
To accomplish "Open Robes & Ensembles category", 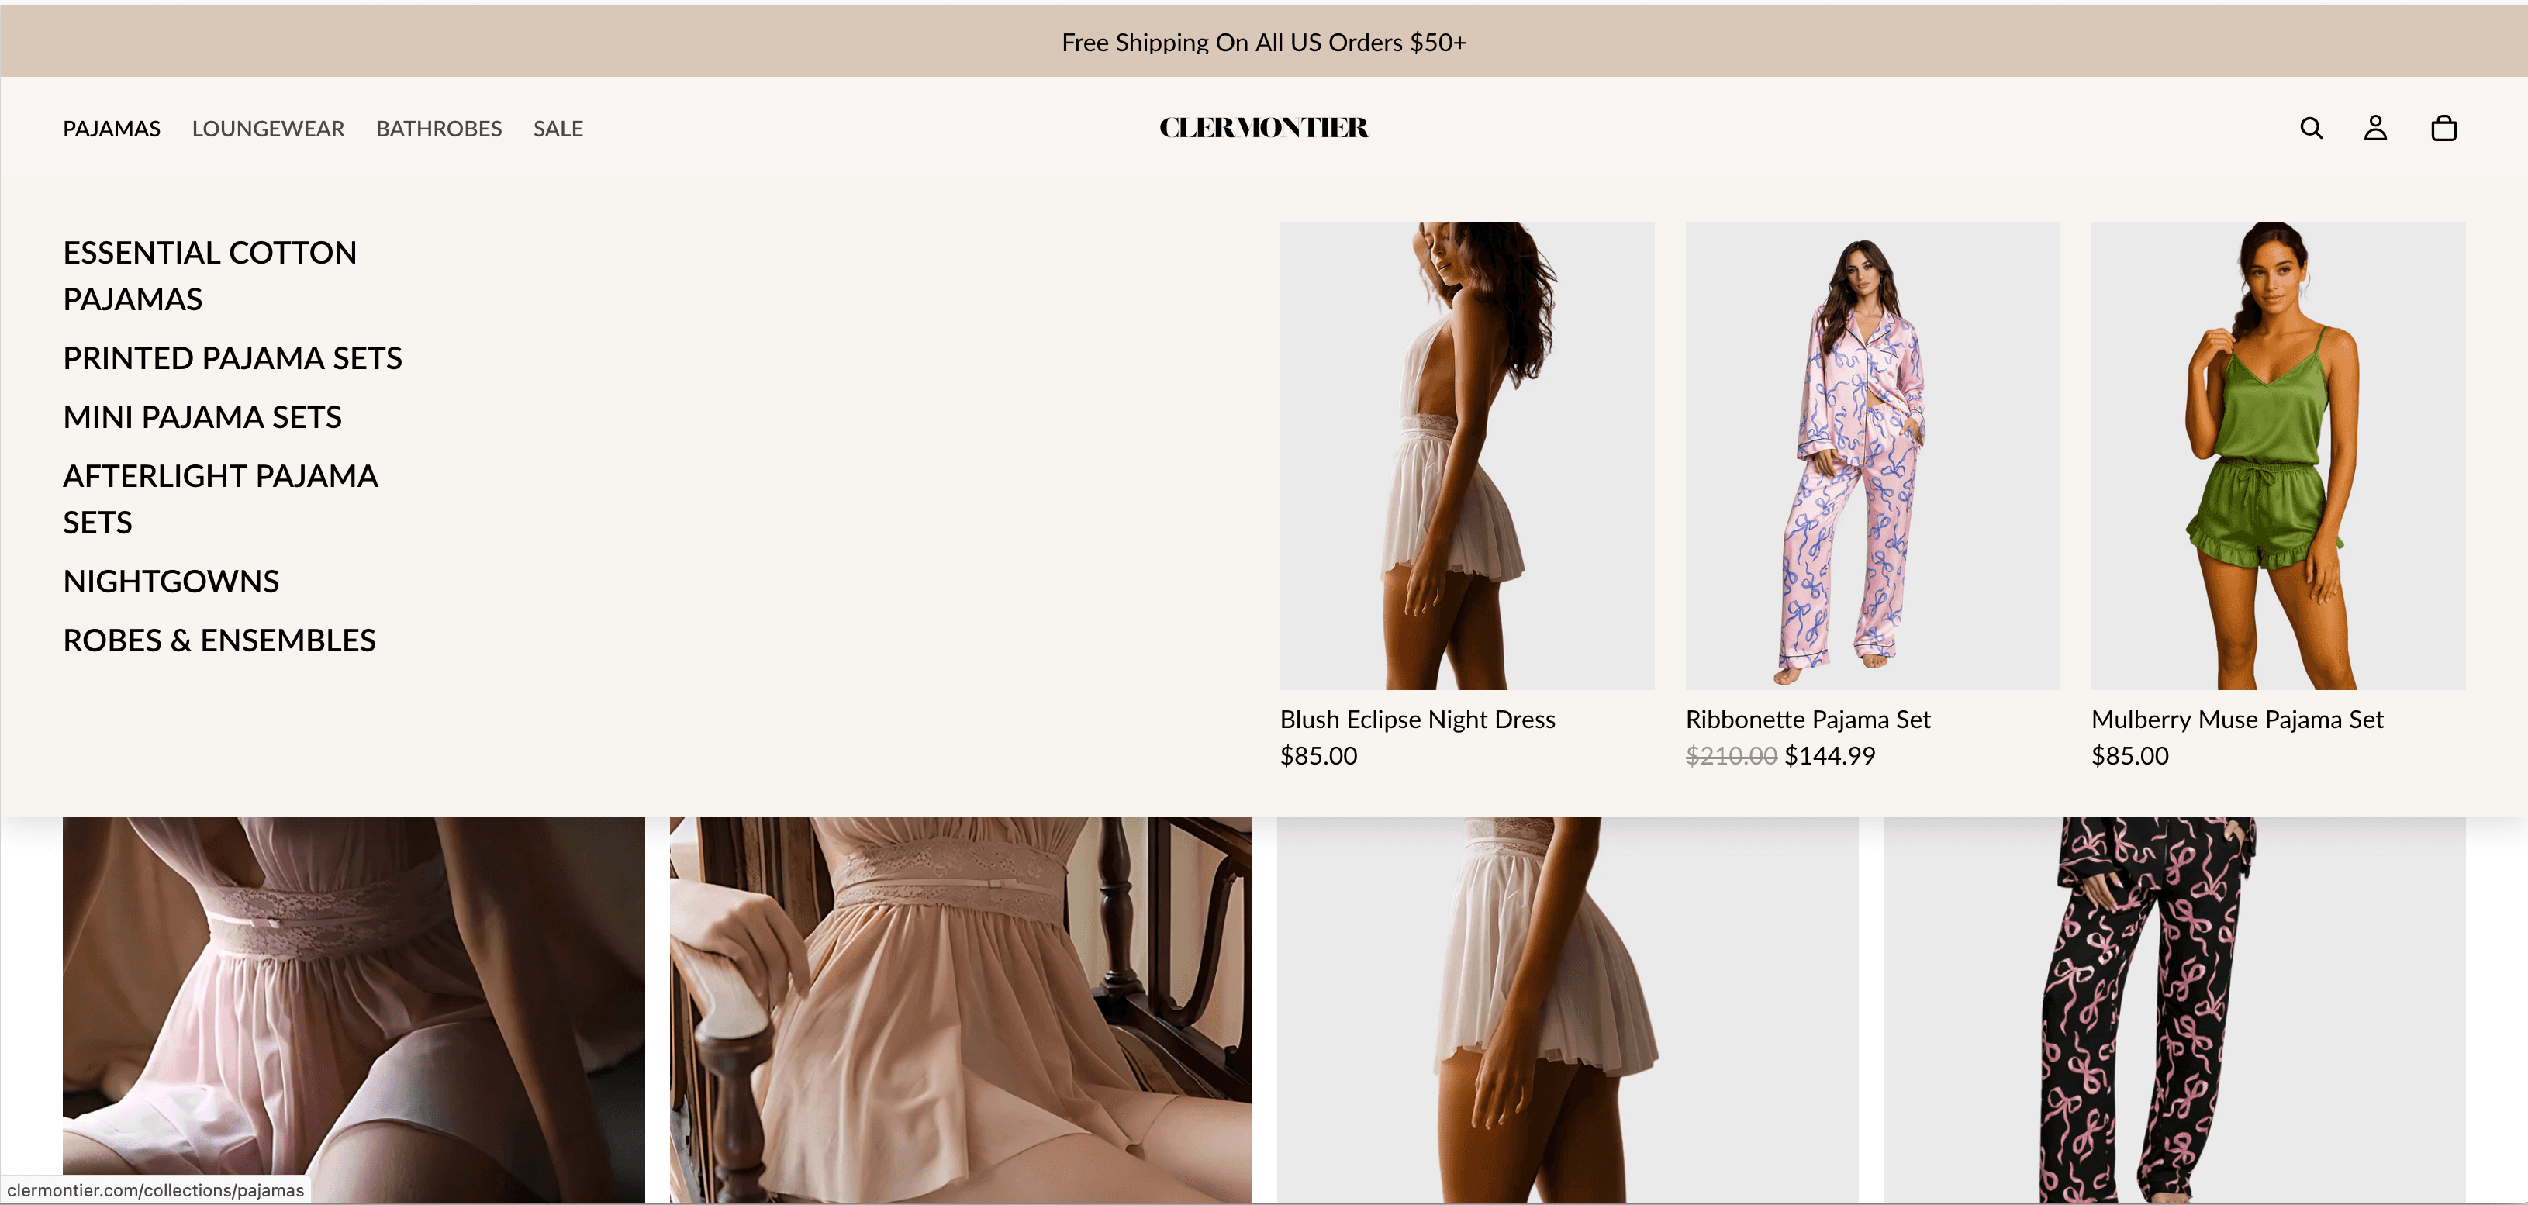I will tap(219, 640).
